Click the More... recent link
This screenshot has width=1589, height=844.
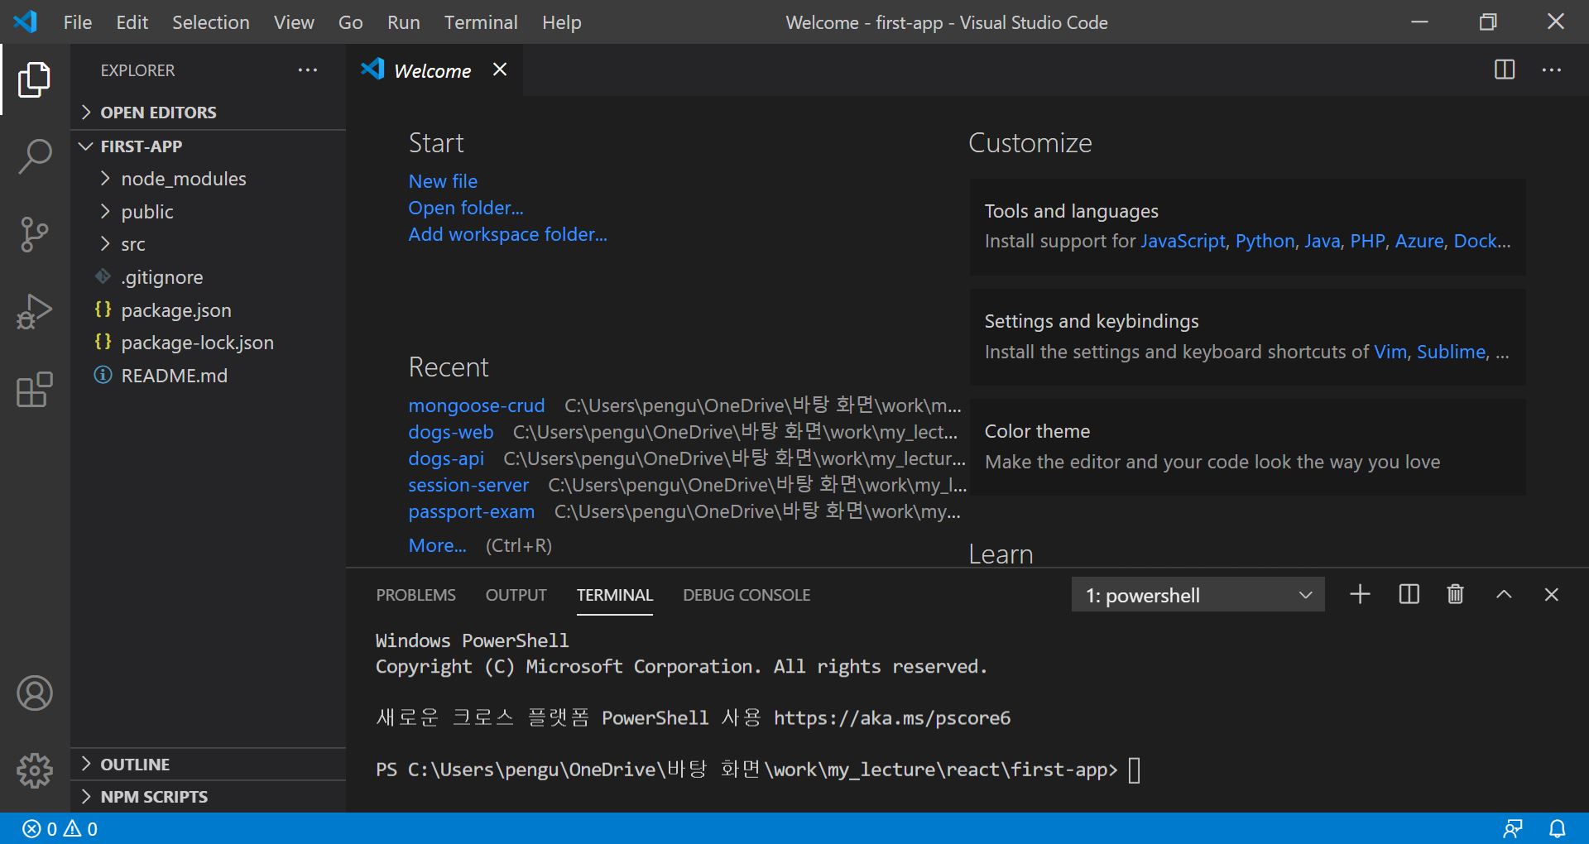tap(437, 545)
